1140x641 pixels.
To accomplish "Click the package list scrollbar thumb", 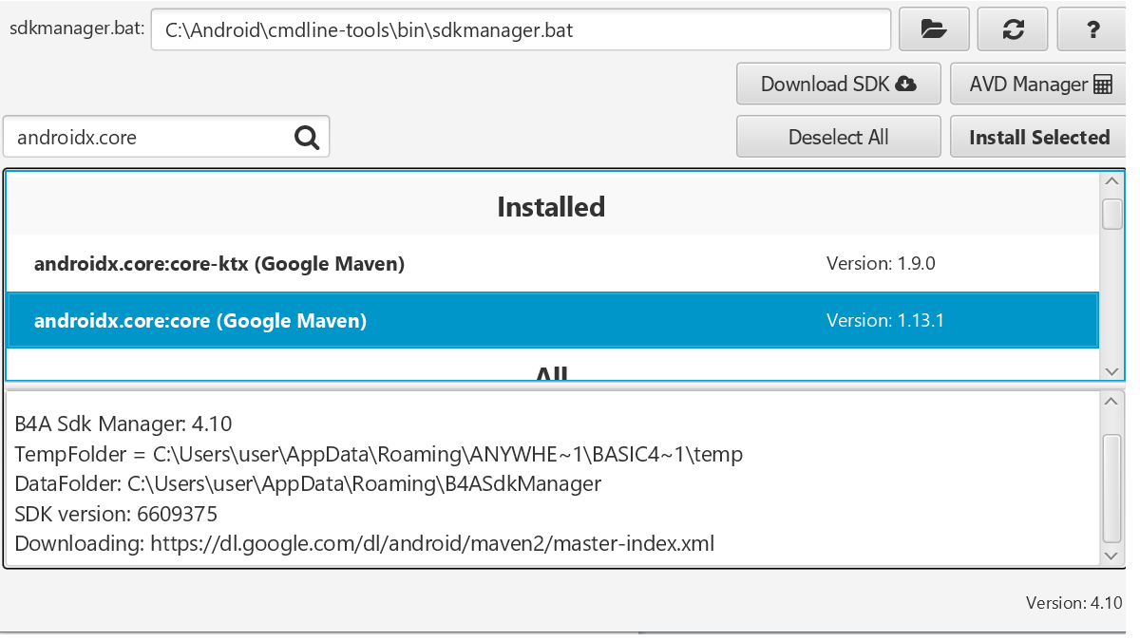I will coord(1111,214).
